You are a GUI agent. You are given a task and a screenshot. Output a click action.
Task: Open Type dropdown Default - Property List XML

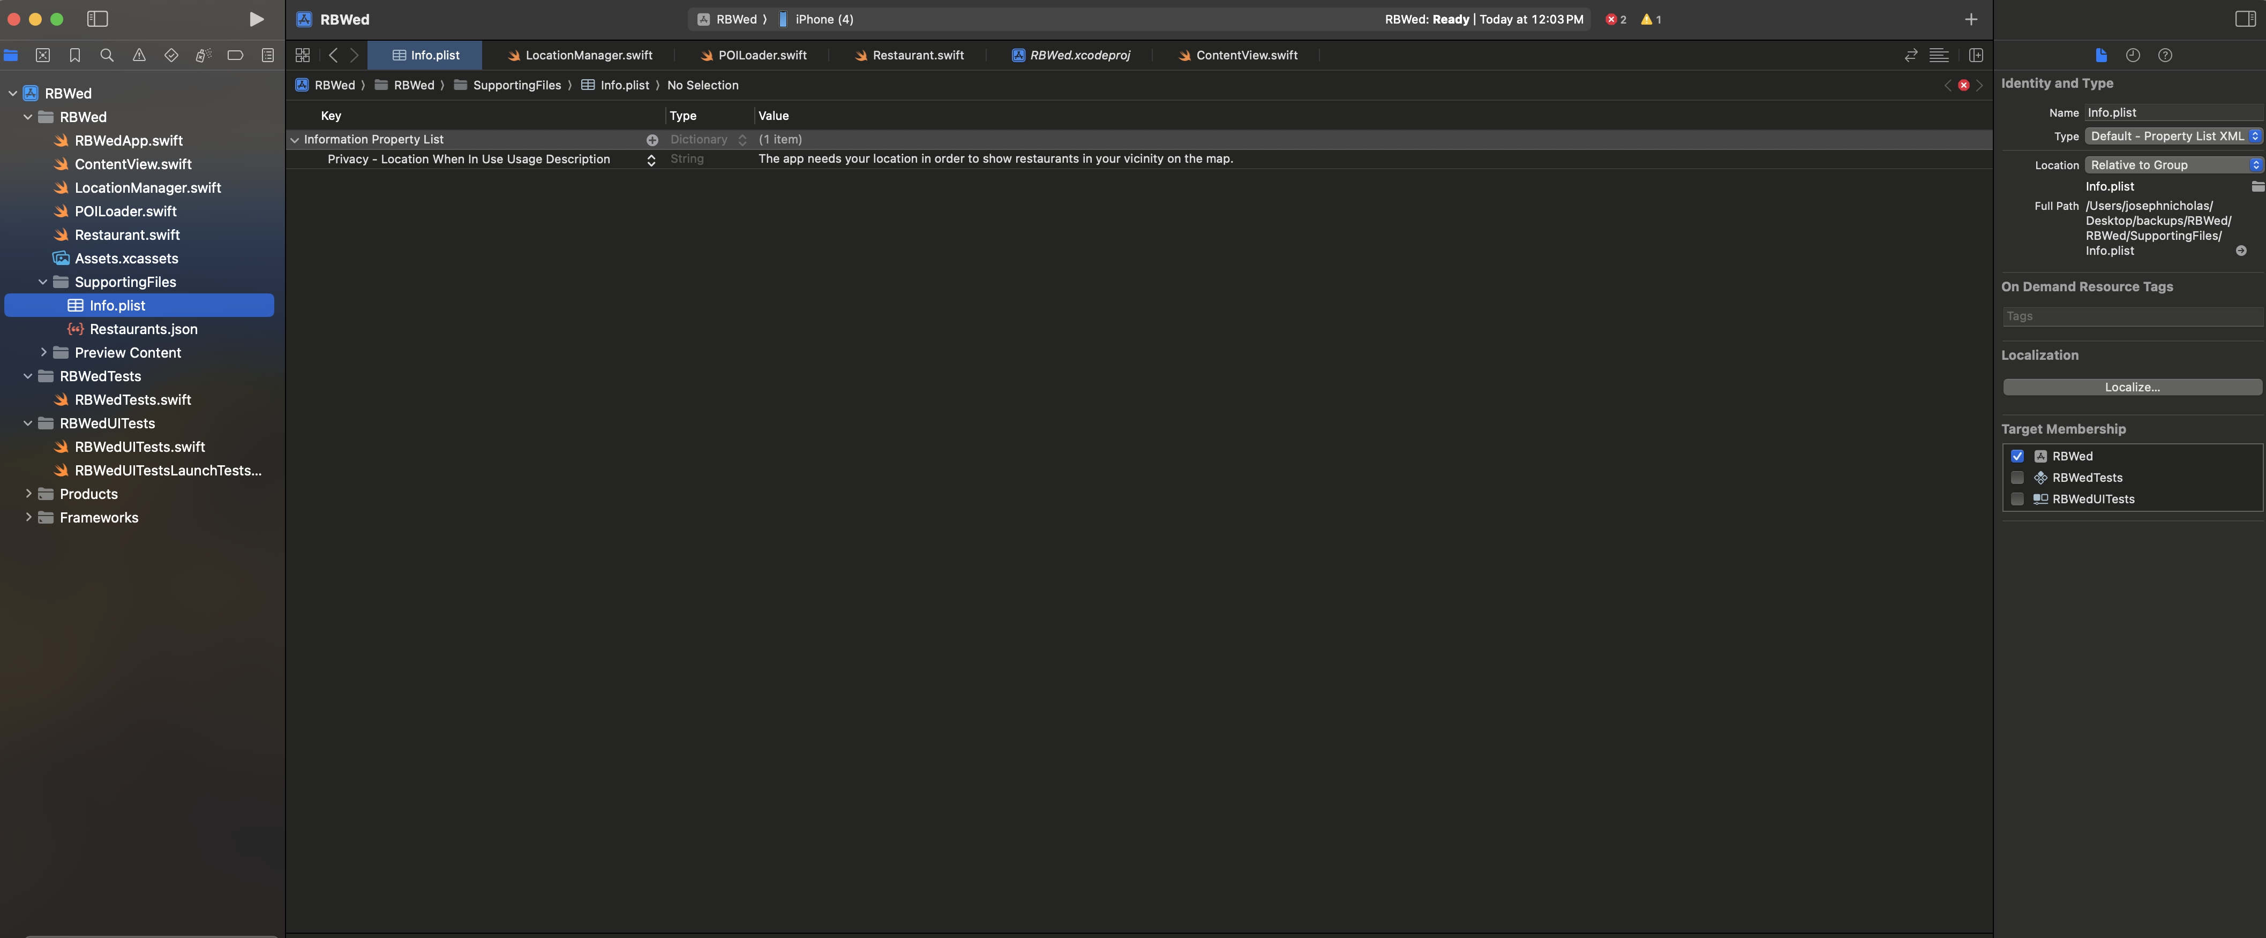[2173, 137]
